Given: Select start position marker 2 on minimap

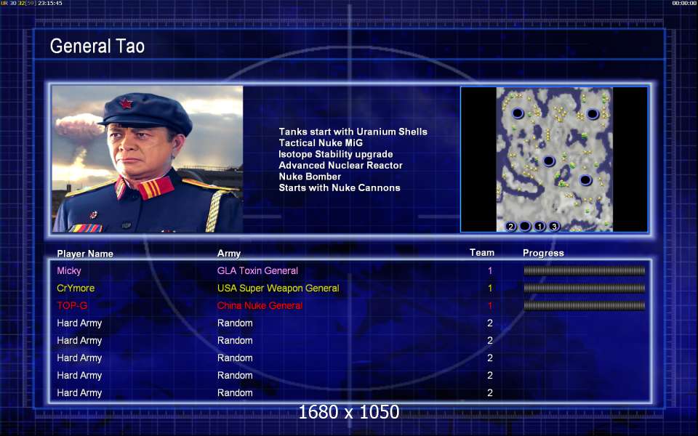Looking at the screenshot, I should click(510, 227).
